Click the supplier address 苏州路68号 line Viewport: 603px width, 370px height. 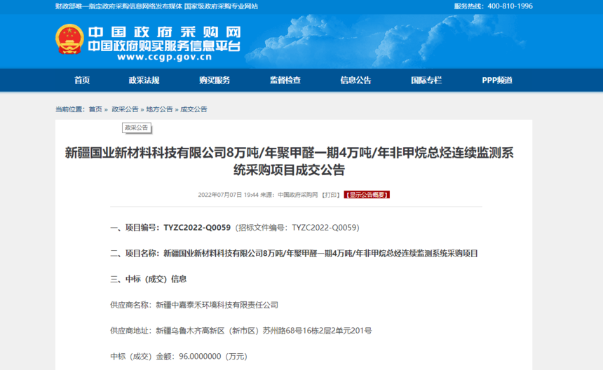[x=240, y=331]
